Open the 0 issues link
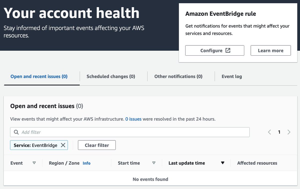Image resolution: width=300 pixels, height=189 pixels. click(133, 119)
